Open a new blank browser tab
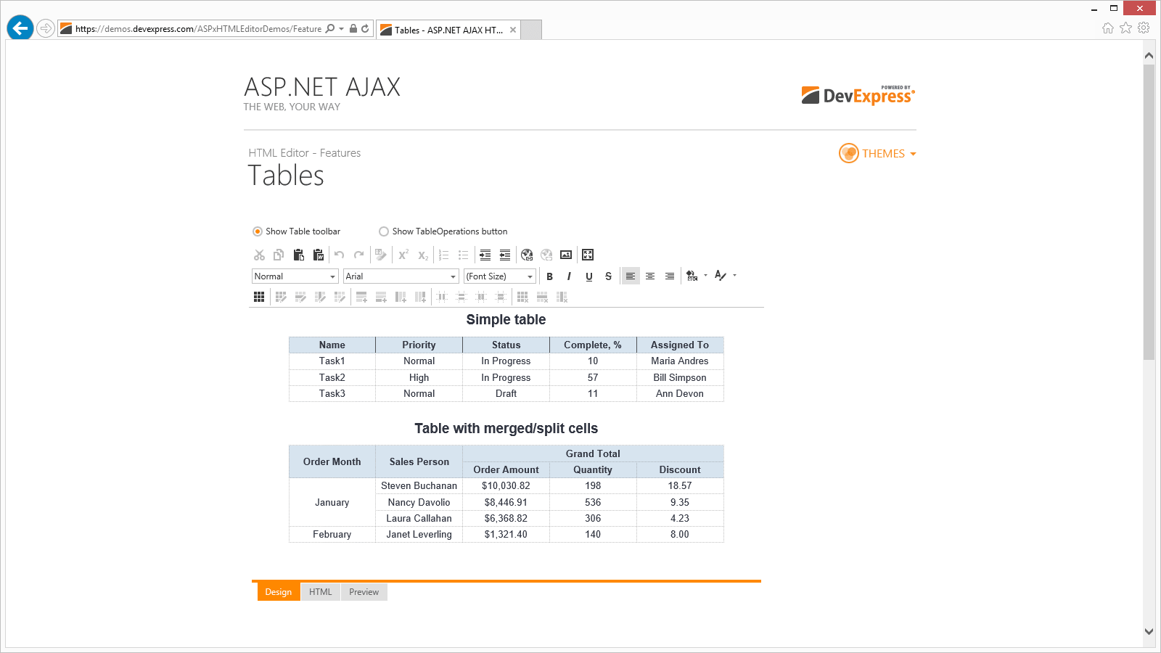The height and width of the screenshot is (653, 1161). [532, 30]
